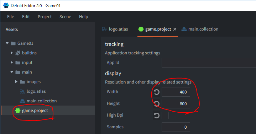Viewport: 256px width, 134px height.
Task: Click the green game.project icon in Assets
Action: coord(18,111)
